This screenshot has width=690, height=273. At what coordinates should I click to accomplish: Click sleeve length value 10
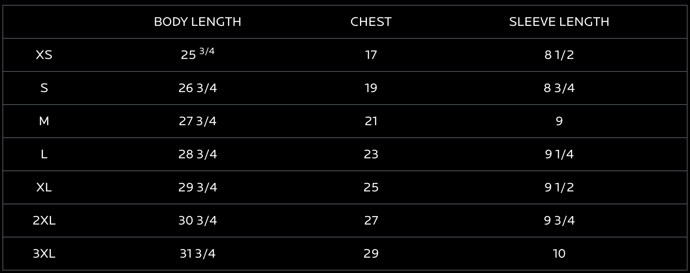(x=559, y=254)
